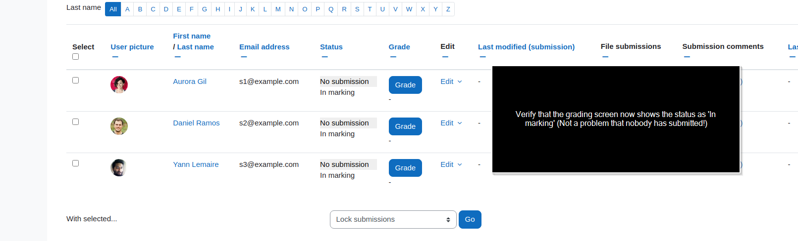Click Grade button for Aurora Gil
The width and height of the screenshot is (798, 241).
(405, 85)
